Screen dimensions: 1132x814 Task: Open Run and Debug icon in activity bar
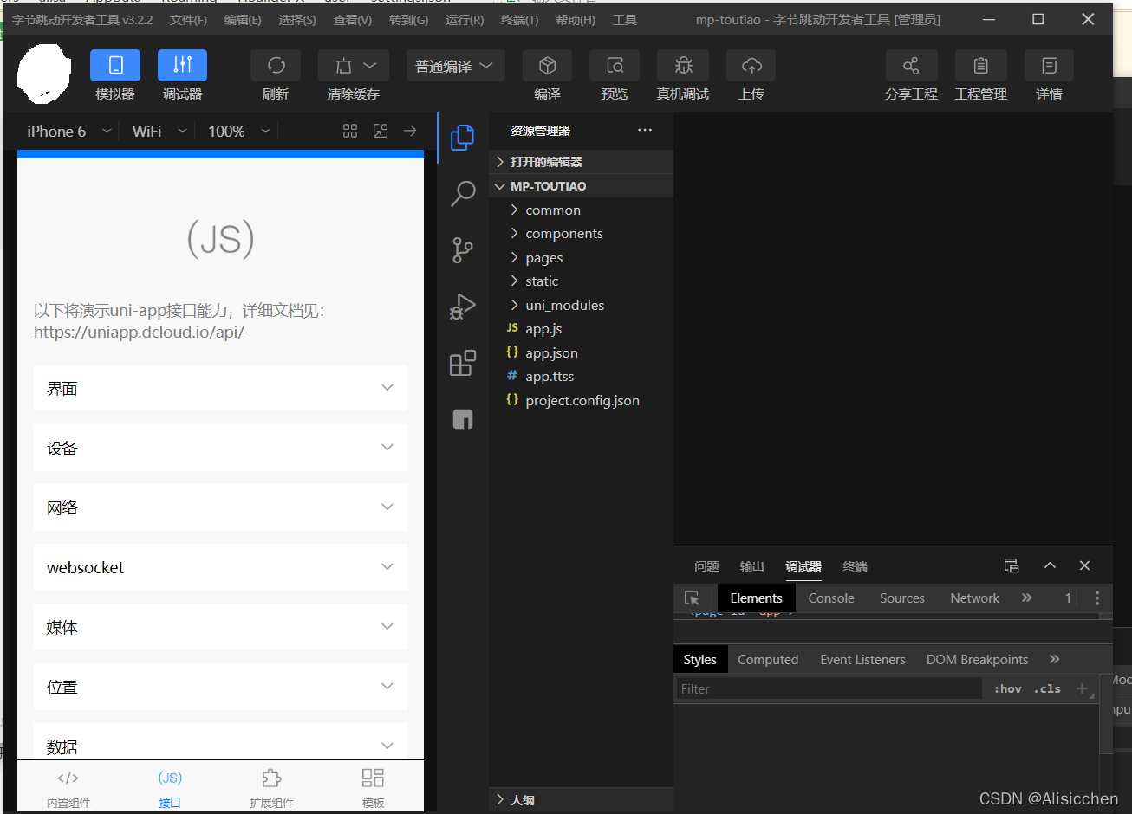tap(463, 307)
